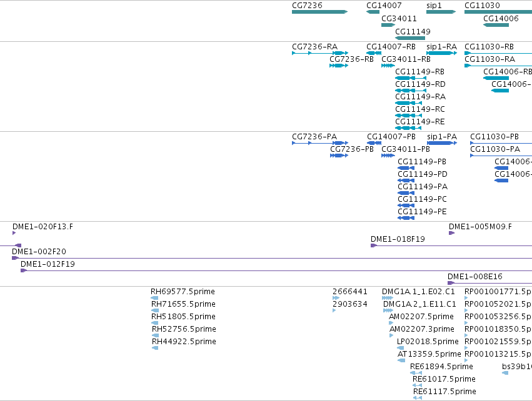Select transcript sip1-RA
The image size is (532, 401).
tap(441, 53)
